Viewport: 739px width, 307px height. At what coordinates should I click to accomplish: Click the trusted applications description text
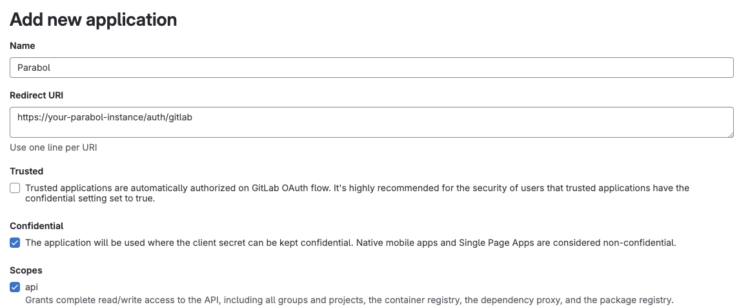[x=357, y=193]
